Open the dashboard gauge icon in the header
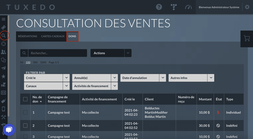The width and height of the screenshot is (253, 139). point(188,7)
